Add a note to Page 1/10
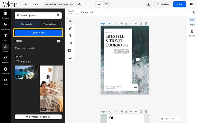The image size is (197, 123). pos(117,23)
